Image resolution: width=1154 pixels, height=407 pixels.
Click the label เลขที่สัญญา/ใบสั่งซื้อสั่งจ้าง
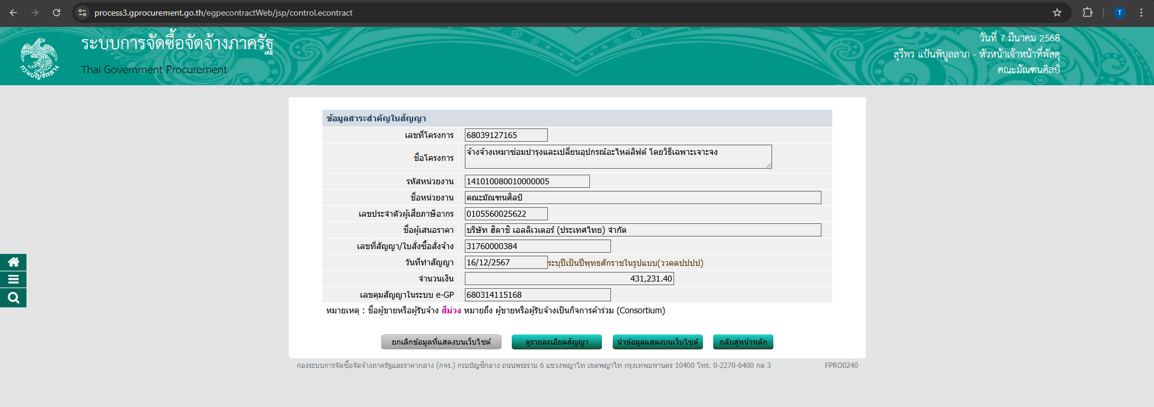[405, 246]
